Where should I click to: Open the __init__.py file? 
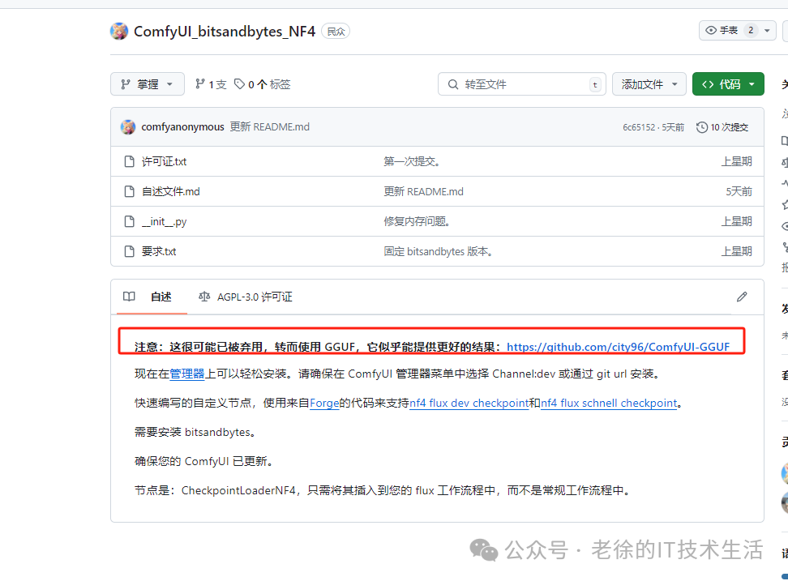click(165, 221)
